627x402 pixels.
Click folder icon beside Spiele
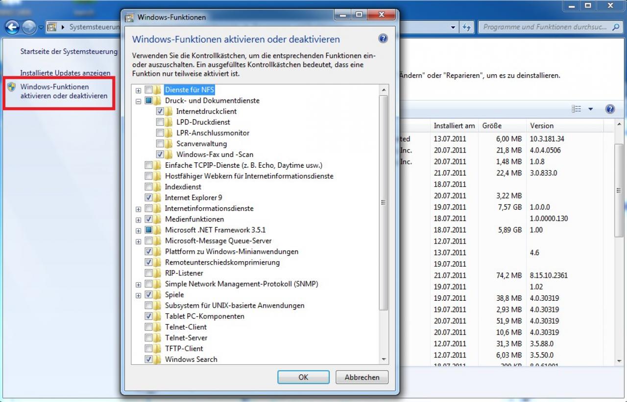pos(157,294)
